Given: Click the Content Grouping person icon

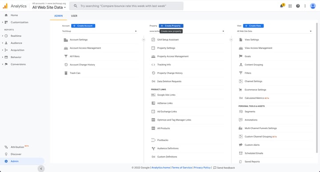Looking at the screenshot, I should coord(240,65).
